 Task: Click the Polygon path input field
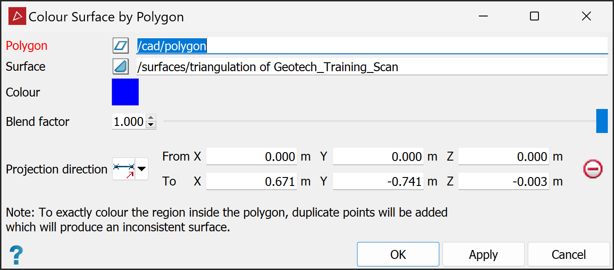coord(372,46)
